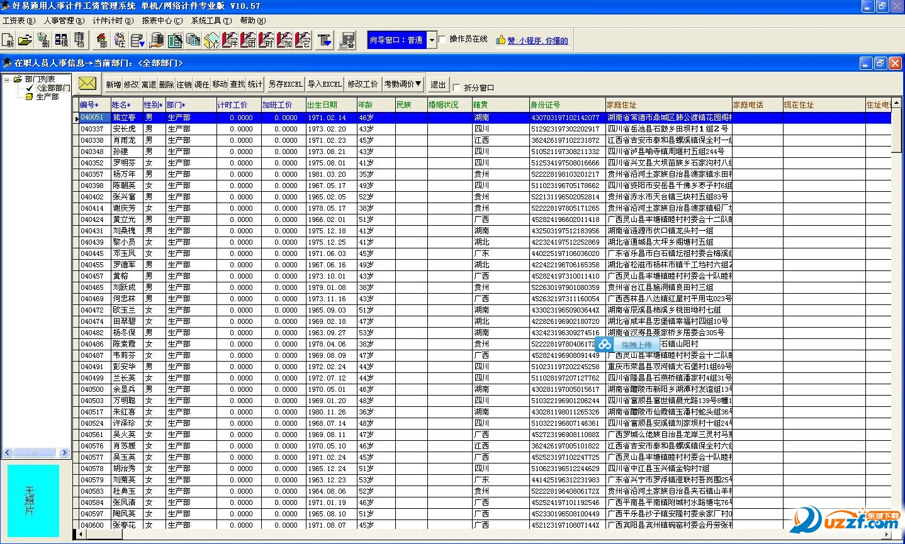Viewport: 905px width, 544px height.
Task: Open the 向导窗口 dropdown arrow
Action: point(432,40)
